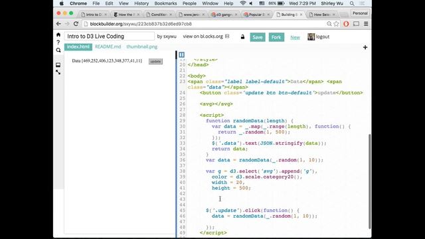Image resolution: width=425 pixels, height=239 pixels.
Task: Switch to the 'Condition' browser tab
Action: coord(158,15)
